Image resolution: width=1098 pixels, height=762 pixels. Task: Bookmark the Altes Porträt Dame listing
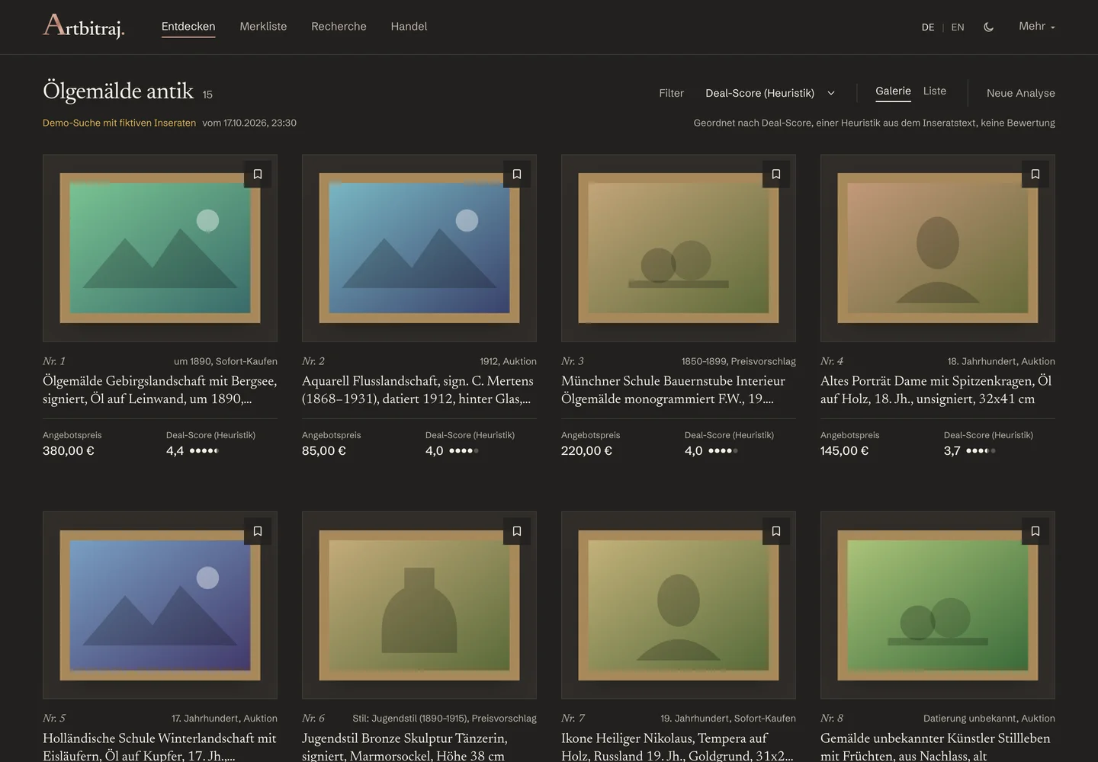[x=1035, y=174]
